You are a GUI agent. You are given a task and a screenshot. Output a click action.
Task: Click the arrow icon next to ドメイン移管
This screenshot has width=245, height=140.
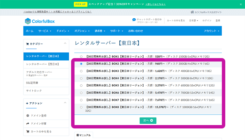click(28, 123)
